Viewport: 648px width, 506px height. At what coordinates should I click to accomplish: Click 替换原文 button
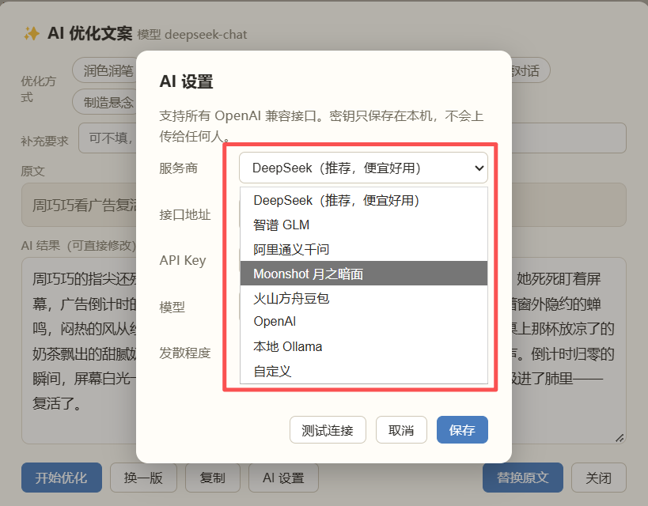coord(523,478)
